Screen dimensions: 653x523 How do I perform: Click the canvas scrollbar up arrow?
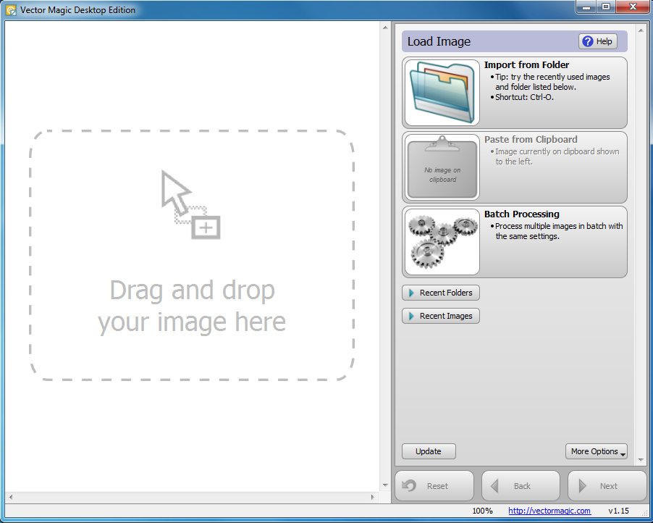tap(384, 28)
